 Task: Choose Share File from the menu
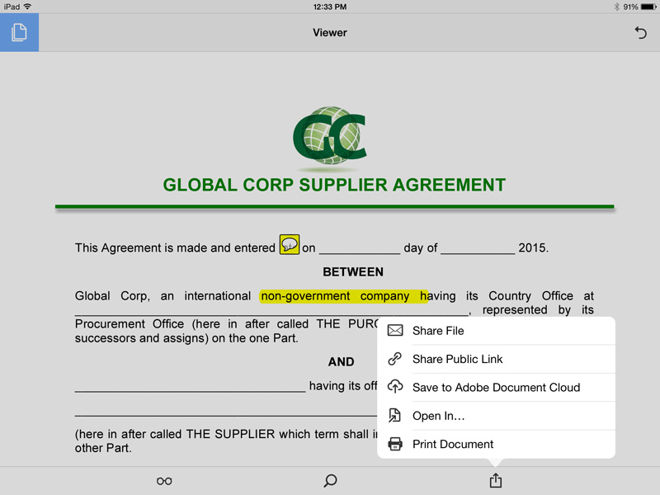point(497,331)
